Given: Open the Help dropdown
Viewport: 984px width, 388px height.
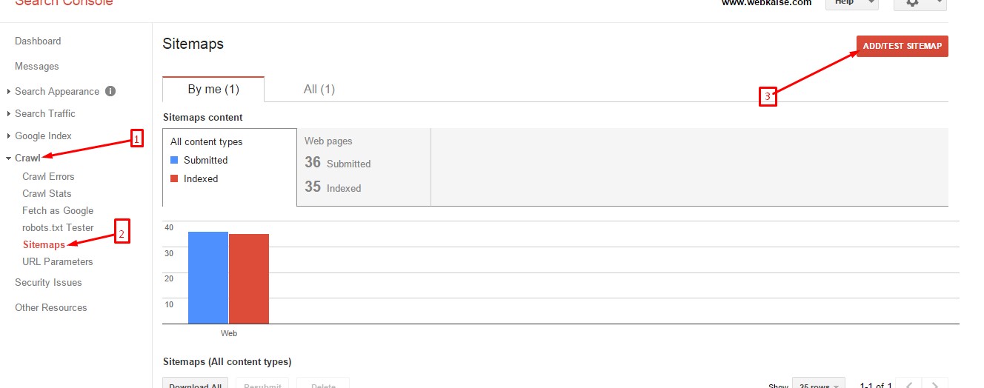Looking at the screenshot, I should (851, 3).
